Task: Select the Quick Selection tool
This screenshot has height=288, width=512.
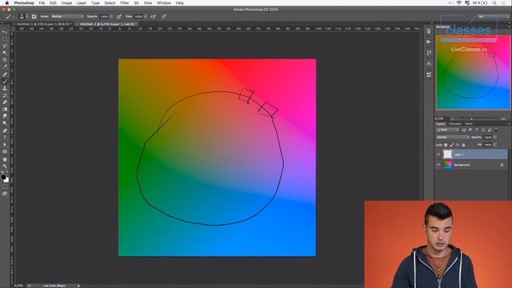Action: coord(5,53)
